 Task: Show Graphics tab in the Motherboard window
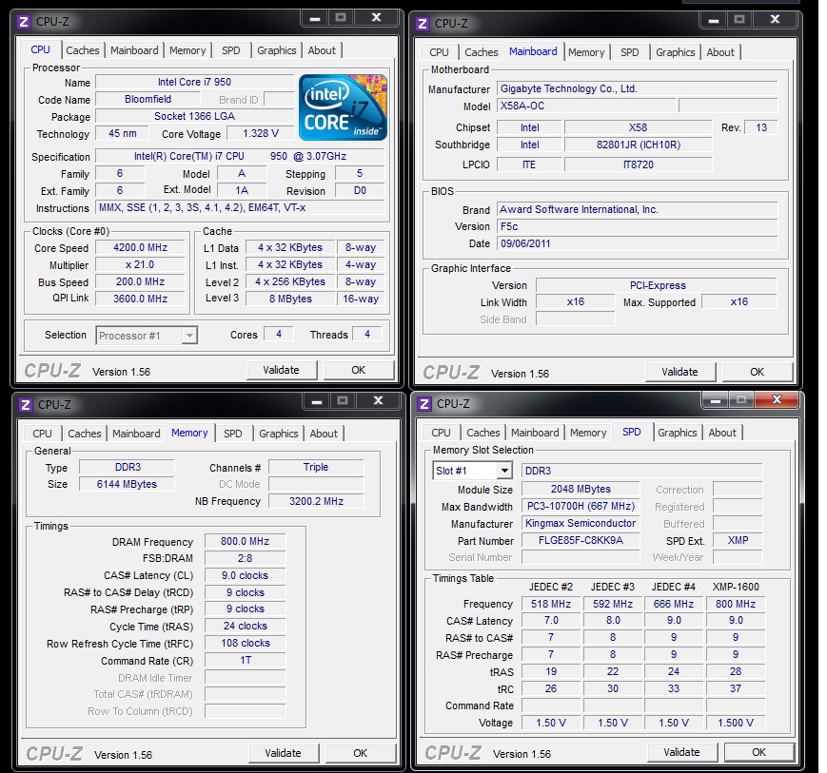pyautogui.click(x=675, y=52)
